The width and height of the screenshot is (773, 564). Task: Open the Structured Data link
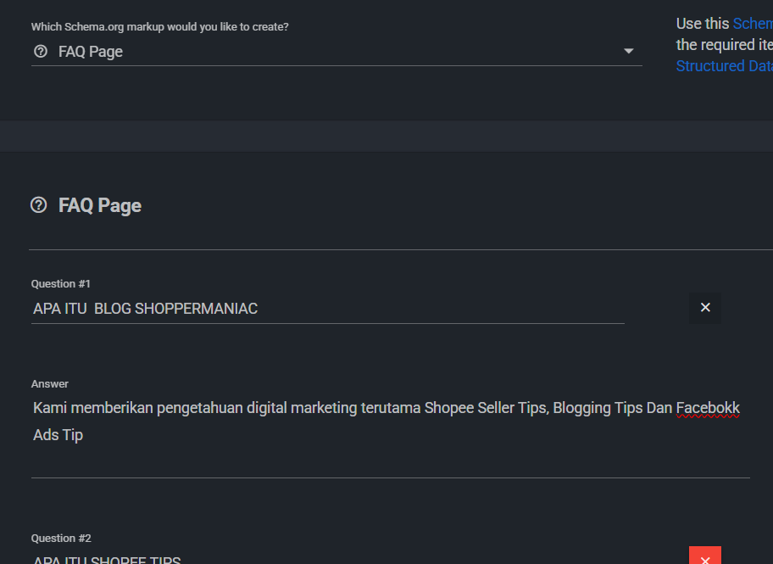(724, 66)
